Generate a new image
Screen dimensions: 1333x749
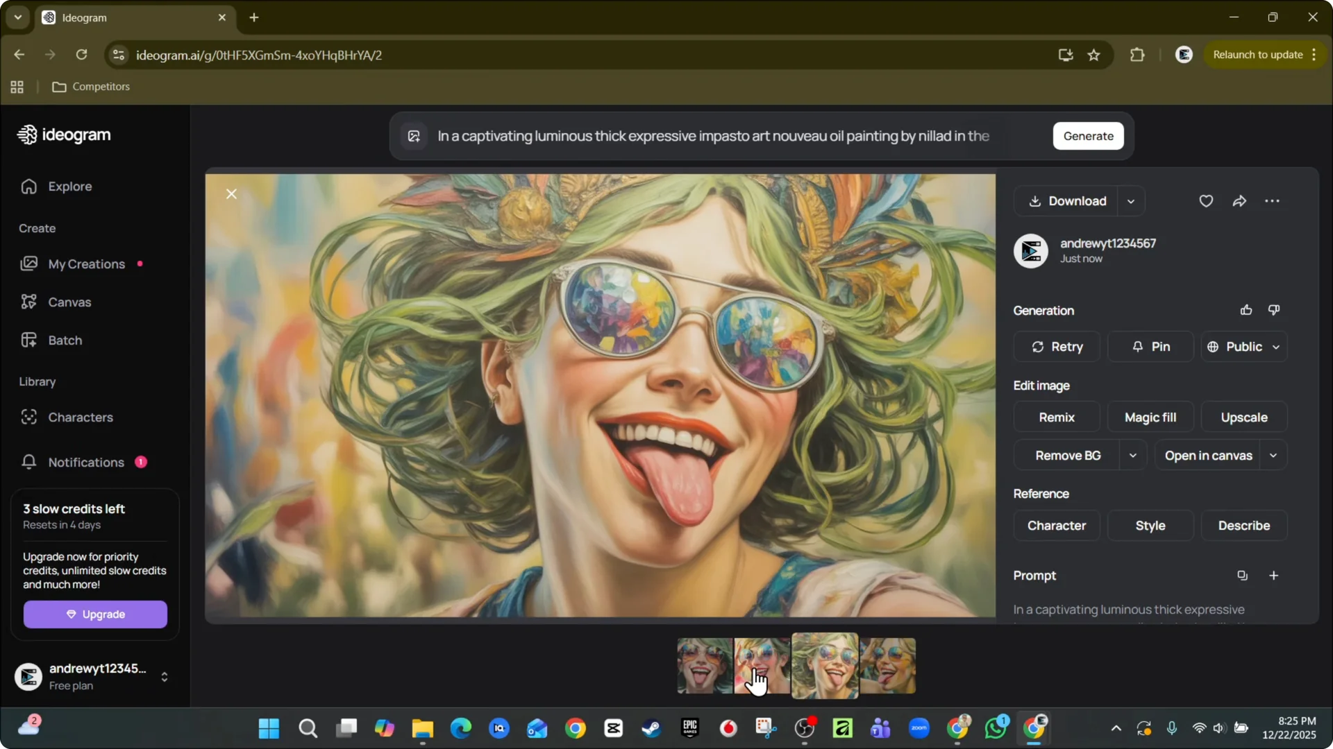point(1089,136)
